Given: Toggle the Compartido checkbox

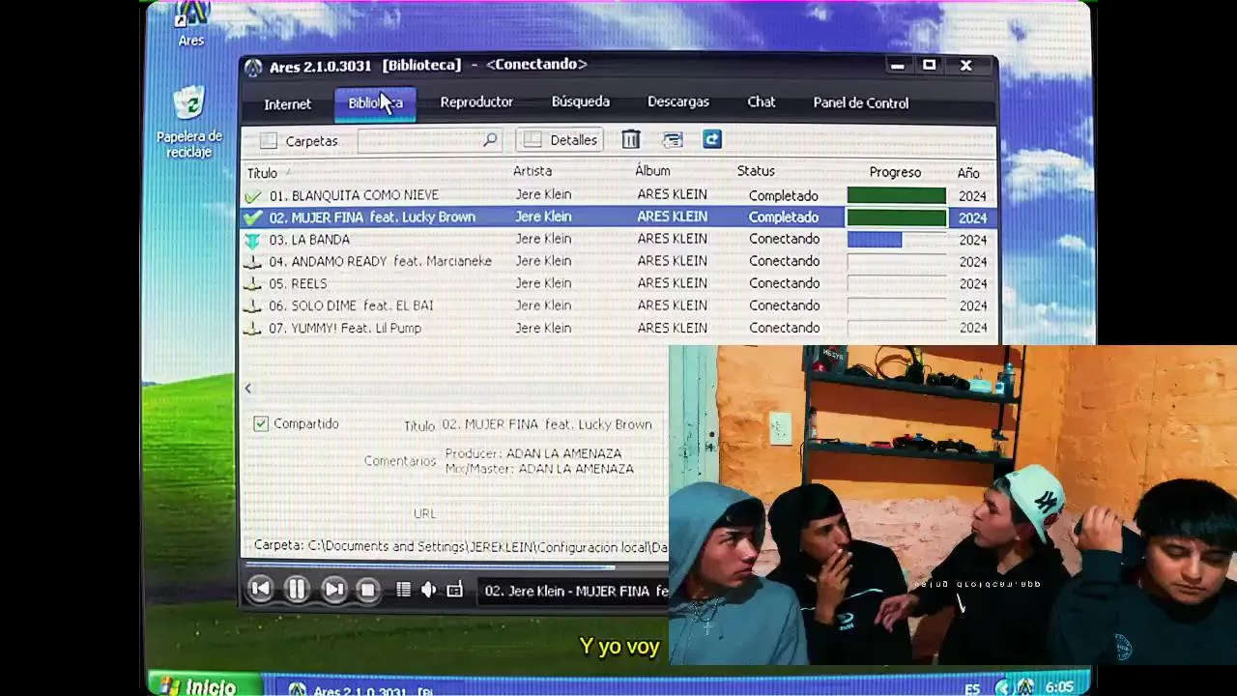Looking at the screenshot, I should pyautogui.click(x=261, y=423).
